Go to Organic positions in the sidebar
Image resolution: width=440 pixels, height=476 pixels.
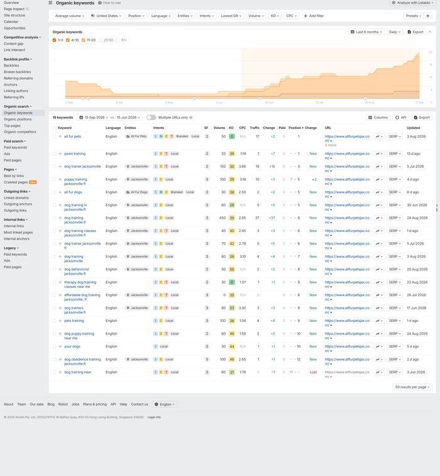pos(18,119)
